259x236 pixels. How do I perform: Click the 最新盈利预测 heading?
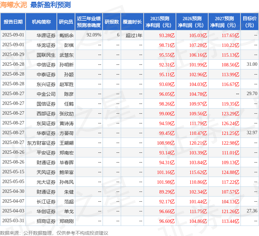pyautogui.click(x=50, y=5)
